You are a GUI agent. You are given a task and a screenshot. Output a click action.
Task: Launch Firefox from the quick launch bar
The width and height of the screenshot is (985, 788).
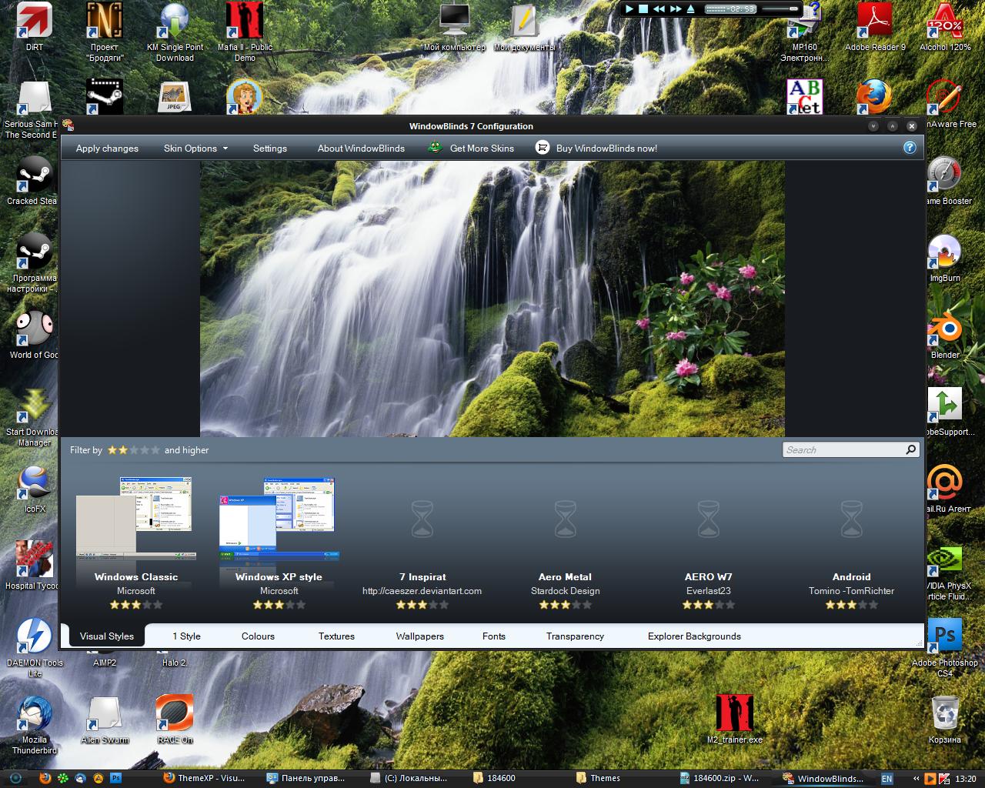pyautogui.click(x=45, y=778)
